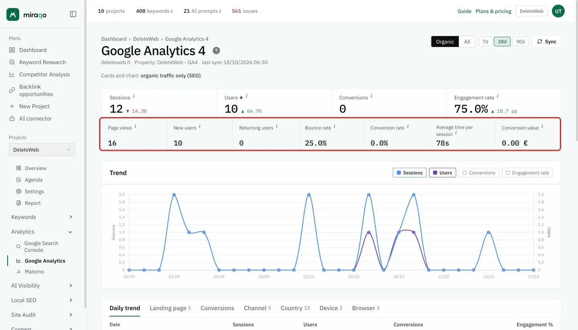This screenshot has width=578, height=330.
Task: Collapse the Analytics section
Action: point(42,232)
